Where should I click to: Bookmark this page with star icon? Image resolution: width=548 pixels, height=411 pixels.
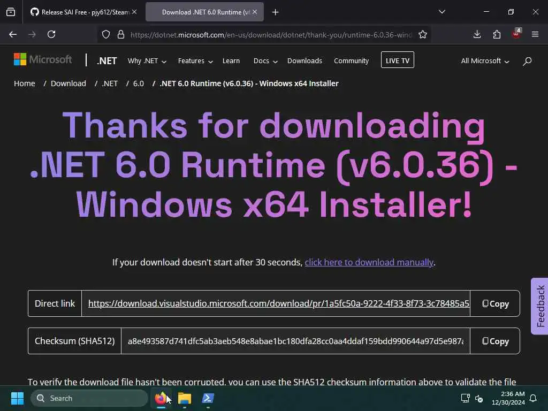(423, 34)
